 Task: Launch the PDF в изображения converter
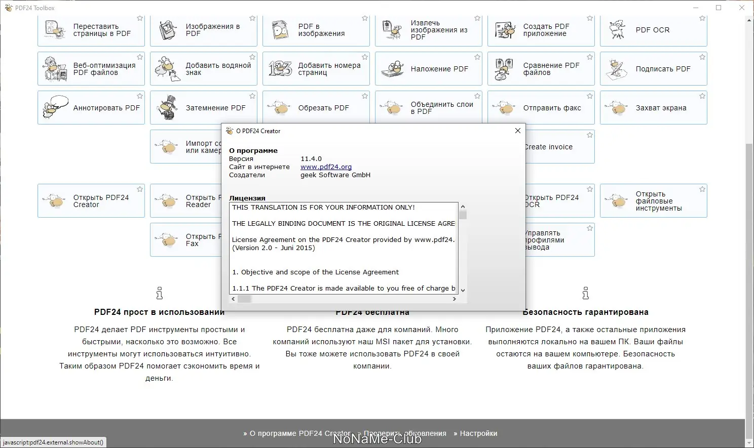click(316, 30)
